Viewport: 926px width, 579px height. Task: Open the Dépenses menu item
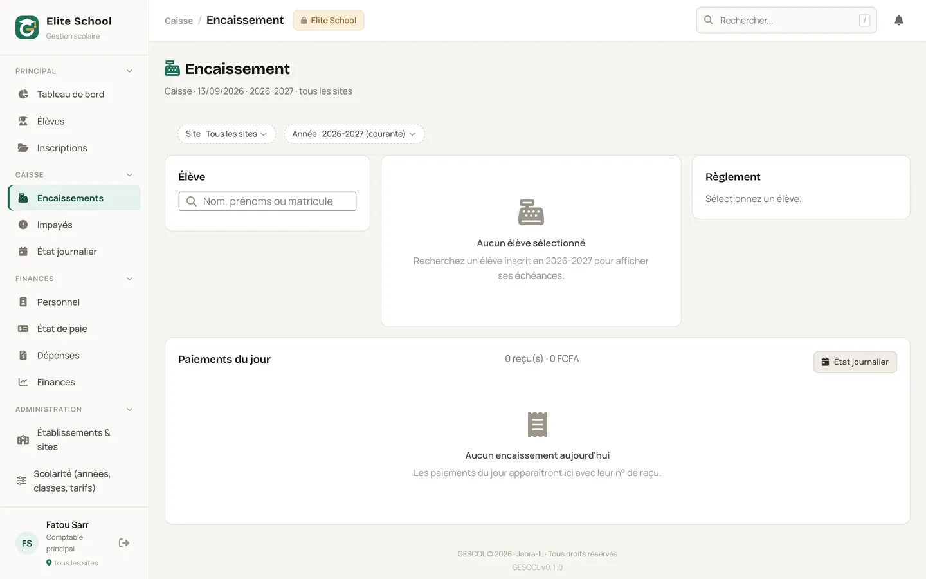pyautogui.click(x=75, y=355)
